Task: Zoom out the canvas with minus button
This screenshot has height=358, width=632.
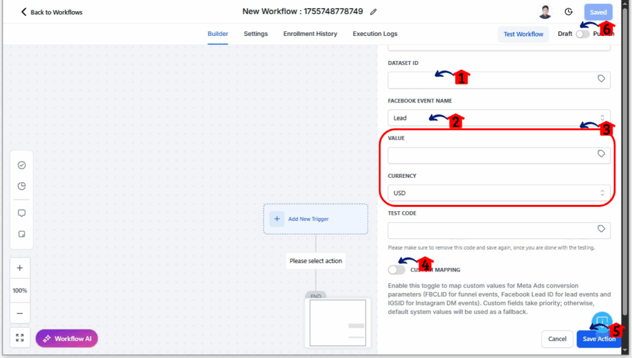Action: tap(20, 314)
